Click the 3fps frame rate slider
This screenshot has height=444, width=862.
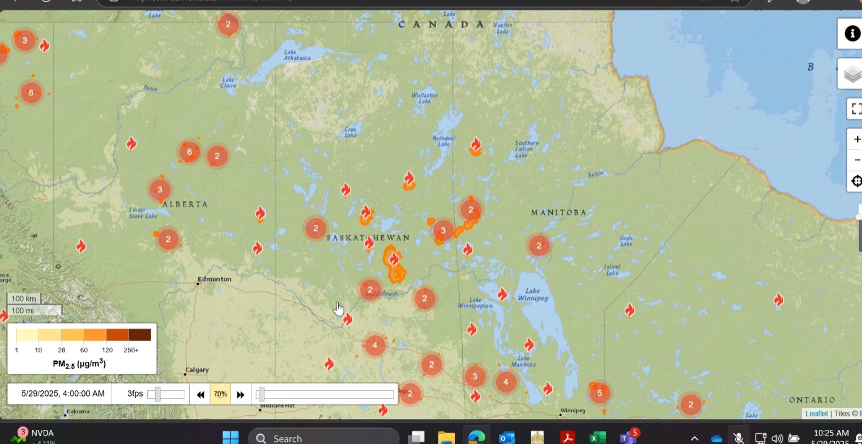click(166, 394)
